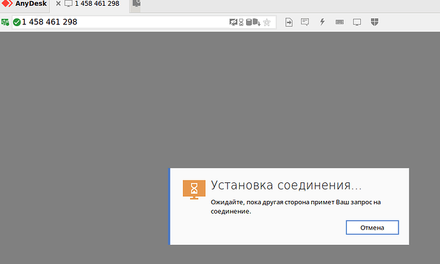Viewport: 440px width, 264px height.
Task: Open the file transfer arrow icon
Action: (x=289, y=22)
